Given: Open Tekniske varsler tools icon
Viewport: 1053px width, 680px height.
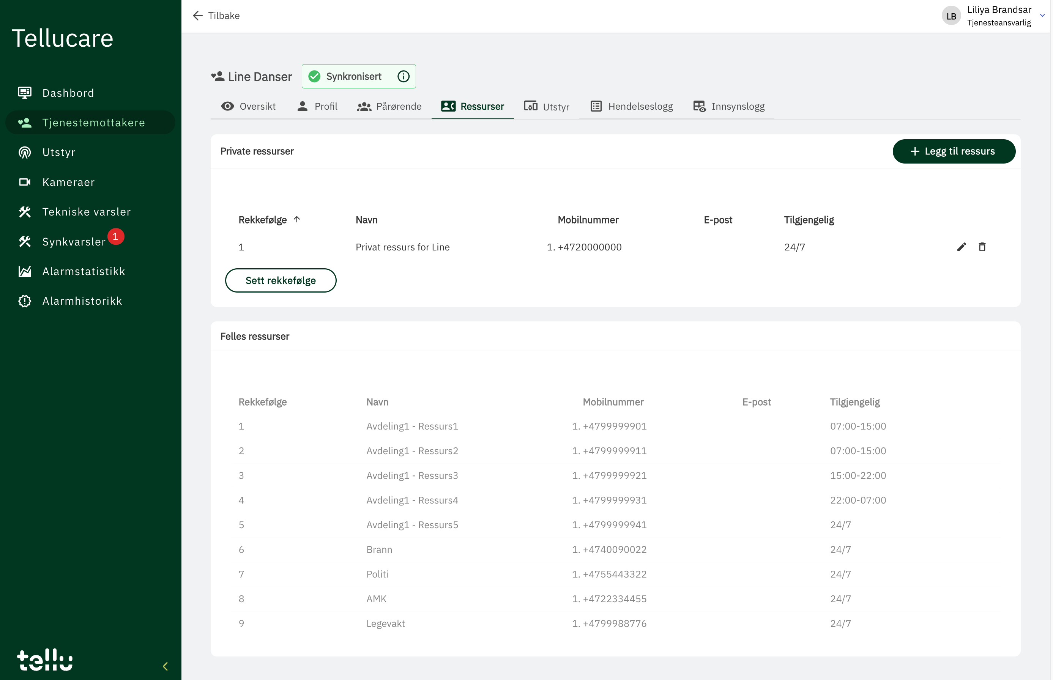Looking at the screenshot, I should [x=25, y=212].
